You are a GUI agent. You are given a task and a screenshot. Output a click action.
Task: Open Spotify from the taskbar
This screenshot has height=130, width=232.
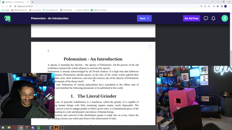click(x=39, y=127)
